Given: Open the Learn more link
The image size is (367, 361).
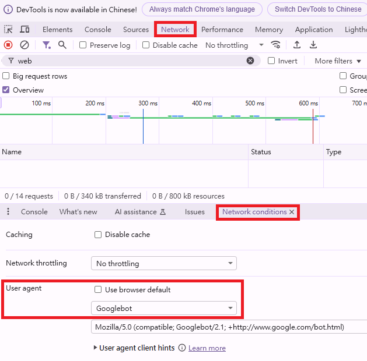Looking at the screenshot, I should (x=207, y=348).
